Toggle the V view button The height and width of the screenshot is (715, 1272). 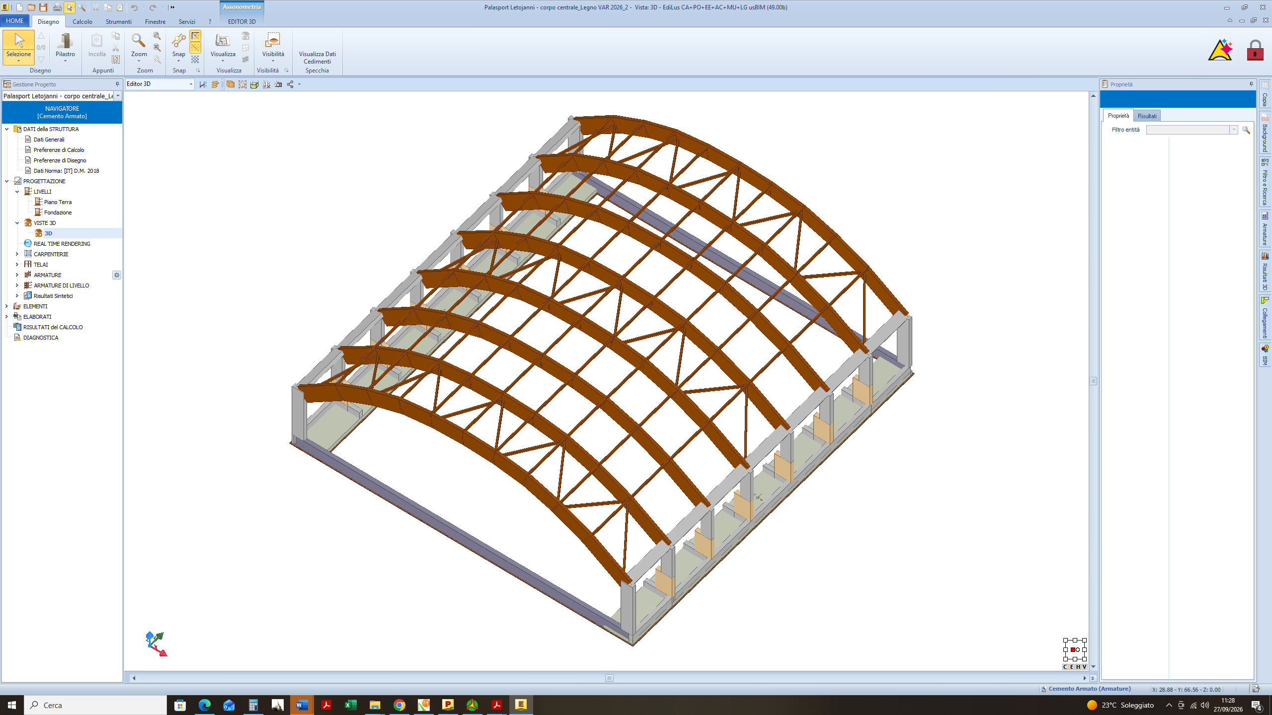click(x=1085, y=667)
